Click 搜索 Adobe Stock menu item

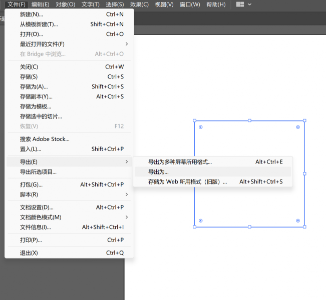(45, 139)
